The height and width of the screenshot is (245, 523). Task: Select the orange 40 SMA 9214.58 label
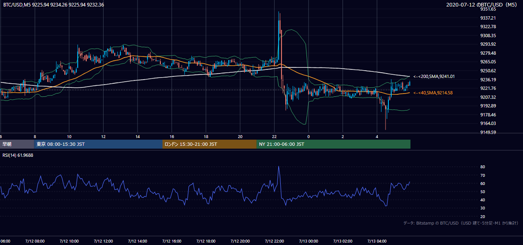click(x=433, y=93)
